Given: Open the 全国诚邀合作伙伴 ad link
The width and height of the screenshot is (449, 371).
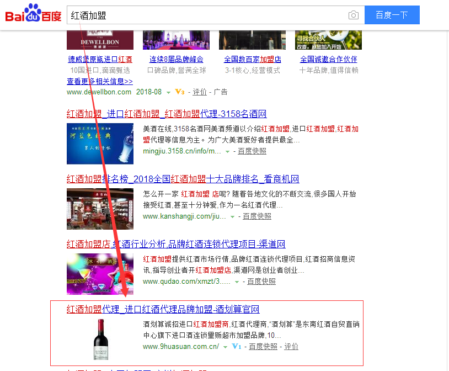Looking at the screenshot, I should [x=328, y=59].
